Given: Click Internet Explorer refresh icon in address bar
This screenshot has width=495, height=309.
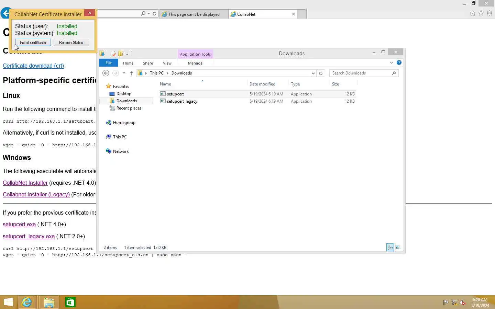Looking at the screenshot, I should pyautogui.click(x=154, y=14).
